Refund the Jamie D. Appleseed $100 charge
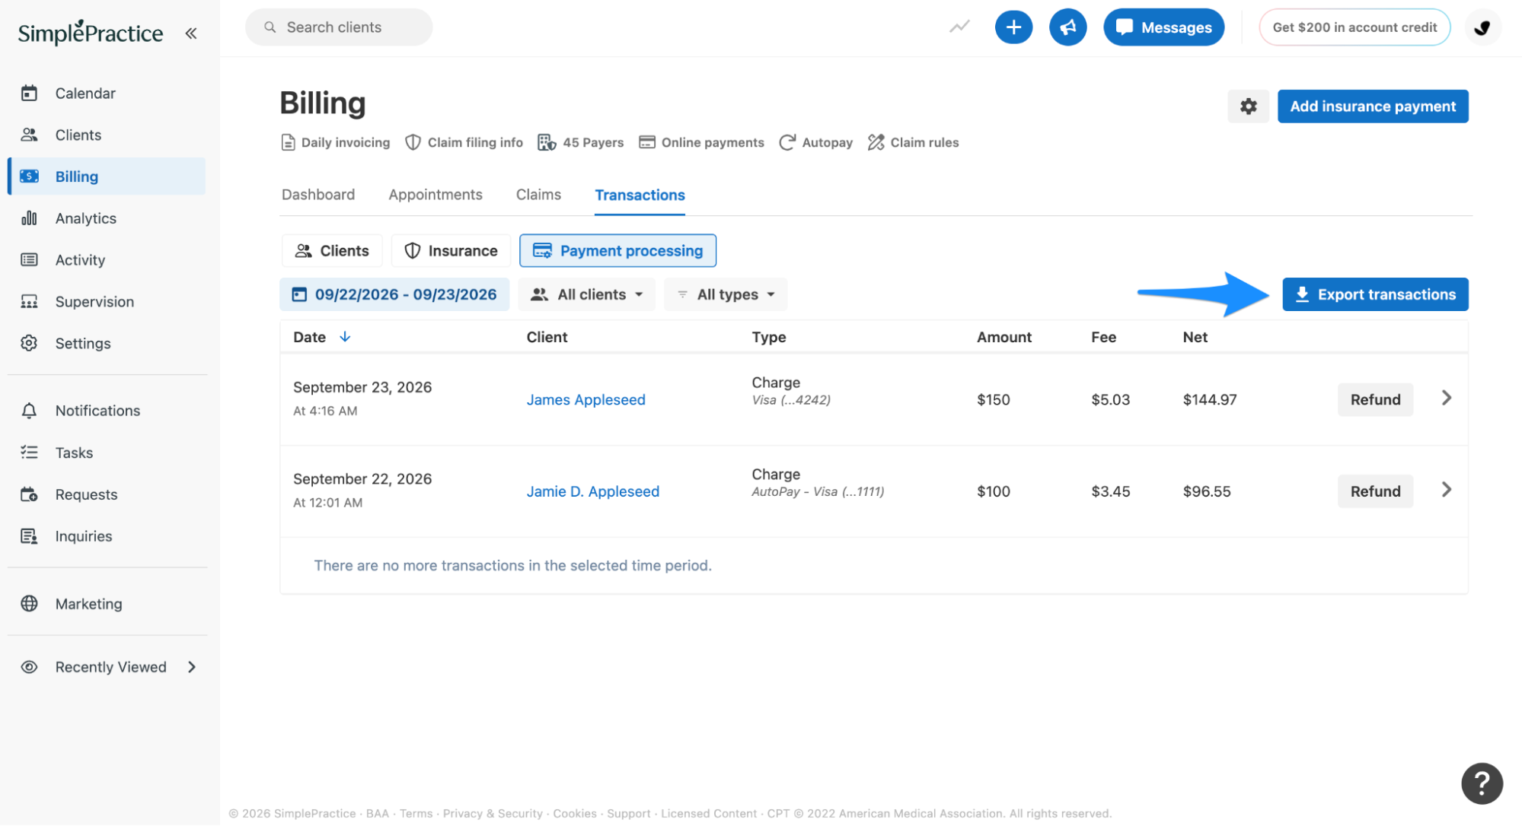This screenshot has height=826, width=1522. coord(1375,491)
